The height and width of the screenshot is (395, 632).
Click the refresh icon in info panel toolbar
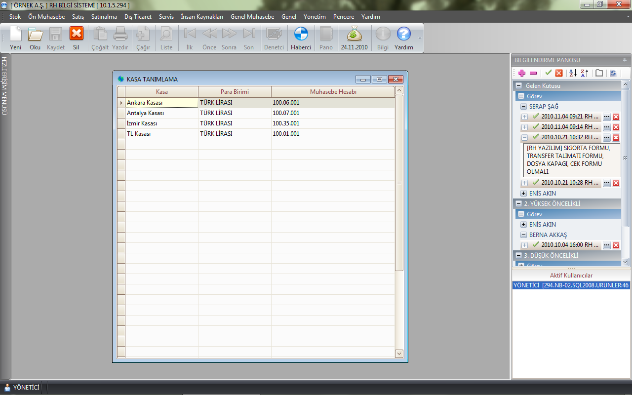(613, 73)
